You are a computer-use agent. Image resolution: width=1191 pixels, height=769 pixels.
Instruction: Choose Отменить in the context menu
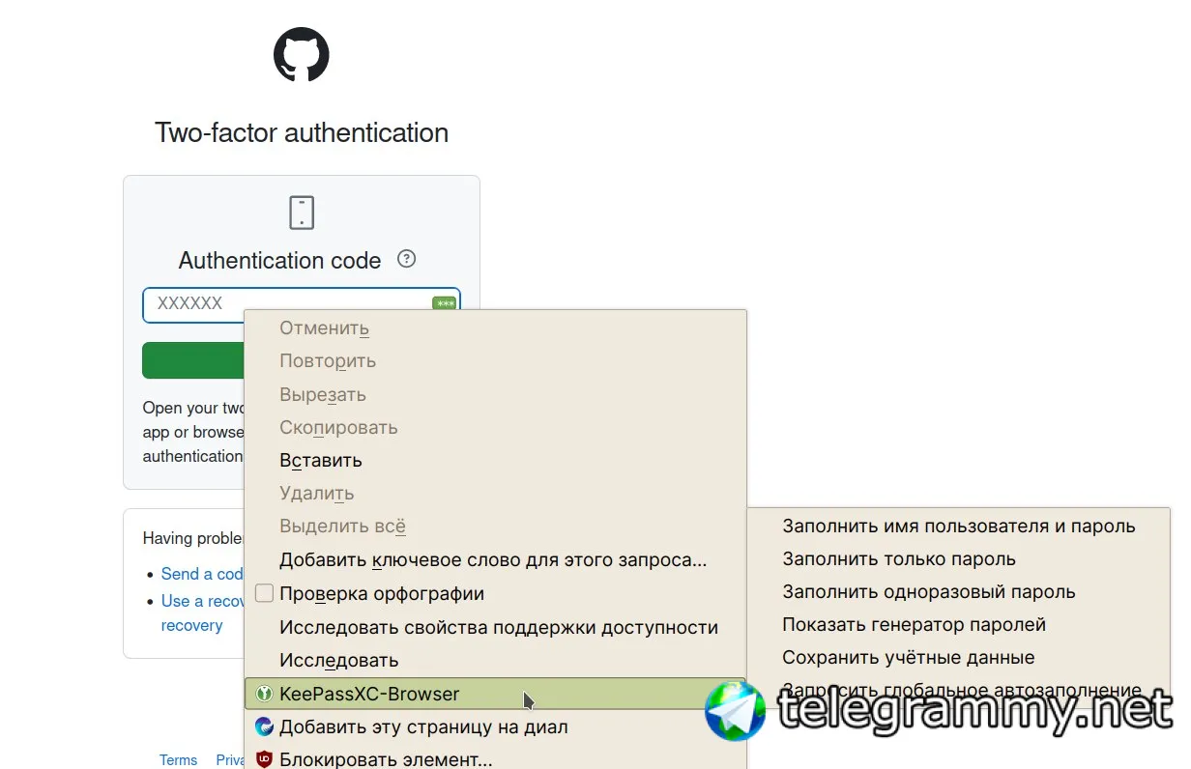[495, 328]
